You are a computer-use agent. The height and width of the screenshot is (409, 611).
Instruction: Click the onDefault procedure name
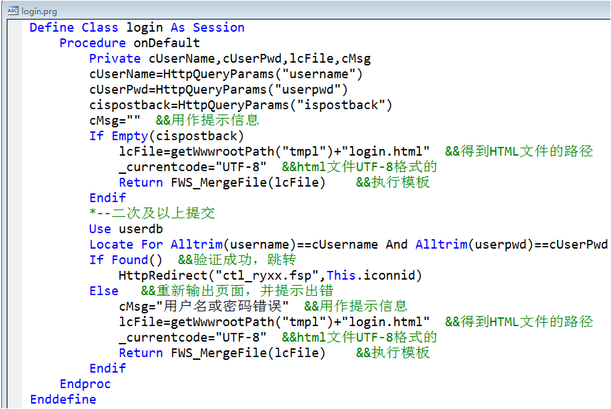tap(167, 43)
